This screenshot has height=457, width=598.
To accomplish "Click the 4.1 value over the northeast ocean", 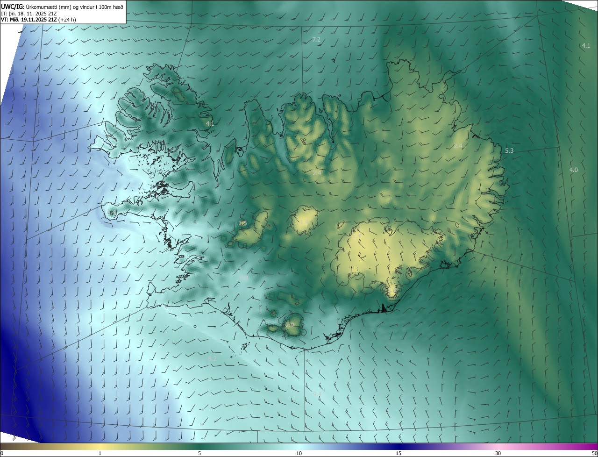I will pyautogui.click(x=586, y=45).
